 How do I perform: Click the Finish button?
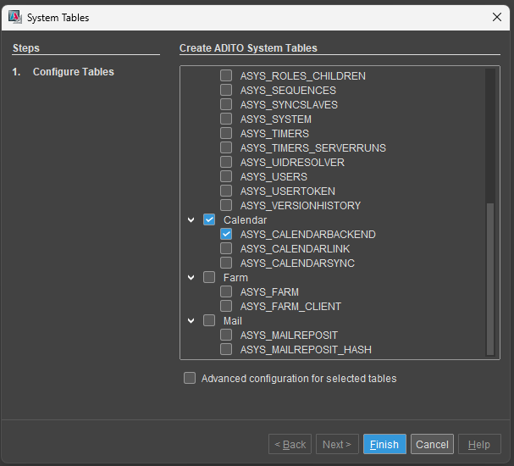coord(384,444)
